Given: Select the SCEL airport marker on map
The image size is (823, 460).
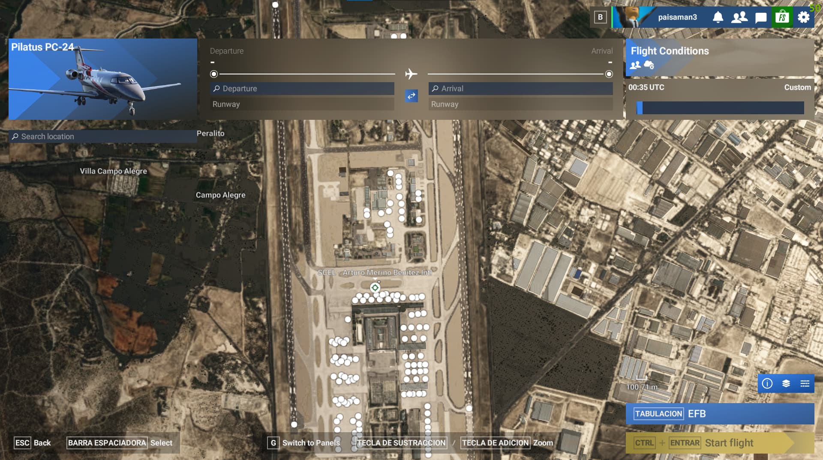Looking at the screenshot, I should coord(375,288).
